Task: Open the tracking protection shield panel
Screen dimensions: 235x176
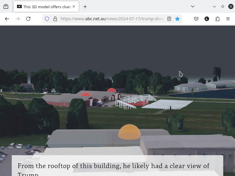Action: [x=47, y=19]
